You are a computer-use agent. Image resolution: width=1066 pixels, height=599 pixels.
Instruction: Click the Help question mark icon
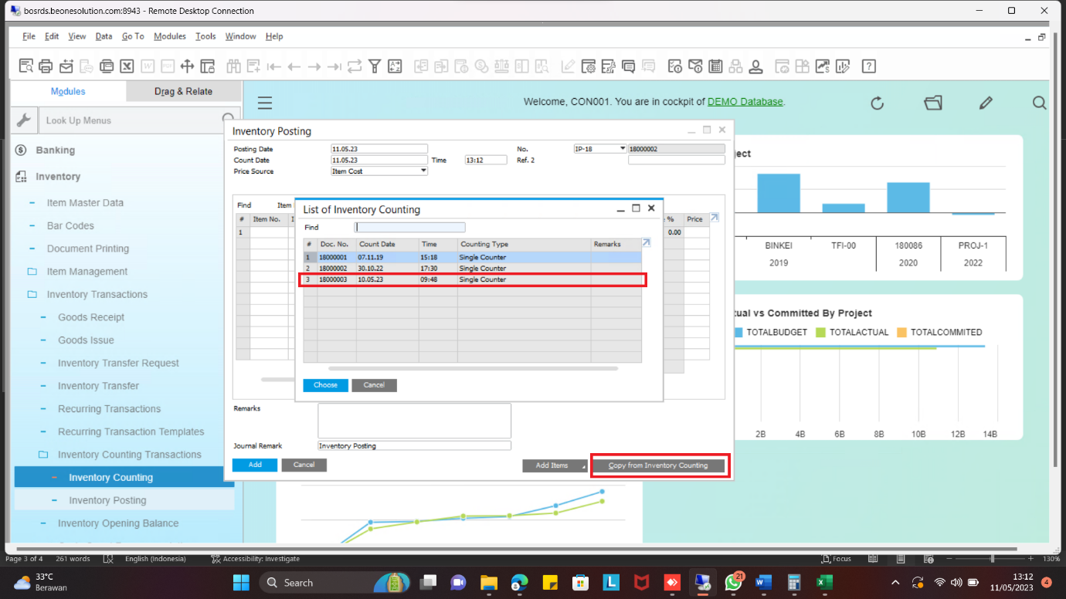[869, 66]
